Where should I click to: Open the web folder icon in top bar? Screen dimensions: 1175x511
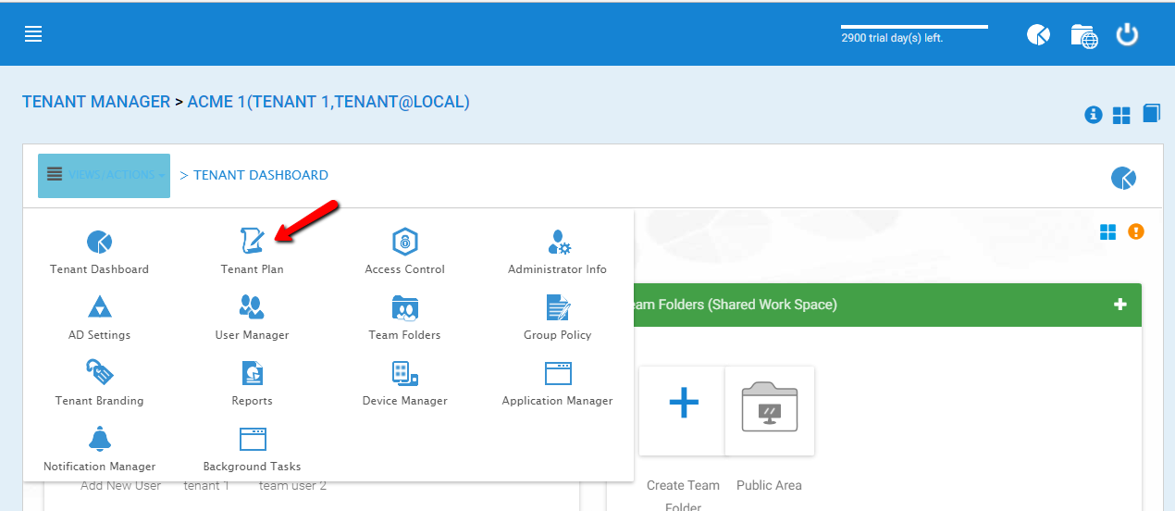click(x=1083, y=35)
